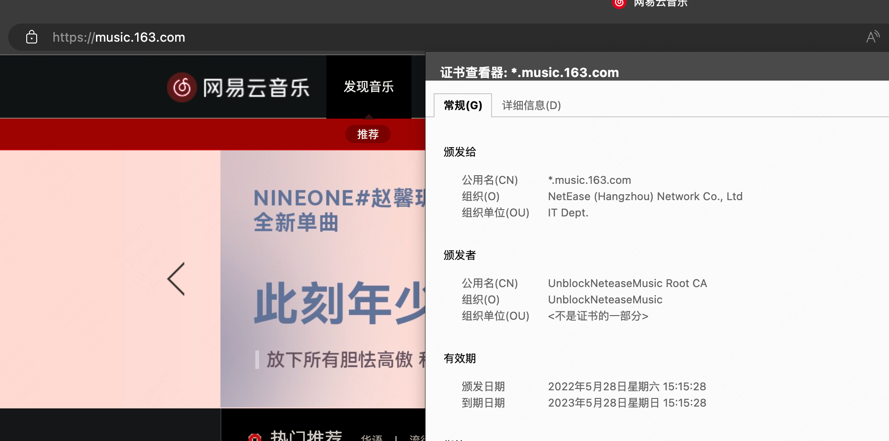
Task: Select the 常规(G) tab
Action: (462, 105)
